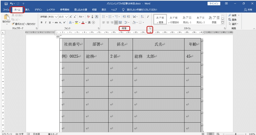
Task: Click the enclosed character (circled 字) icon
Action: (94, 22)
